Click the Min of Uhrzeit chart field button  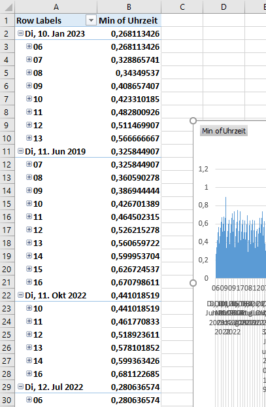click(x=224, y=131)
